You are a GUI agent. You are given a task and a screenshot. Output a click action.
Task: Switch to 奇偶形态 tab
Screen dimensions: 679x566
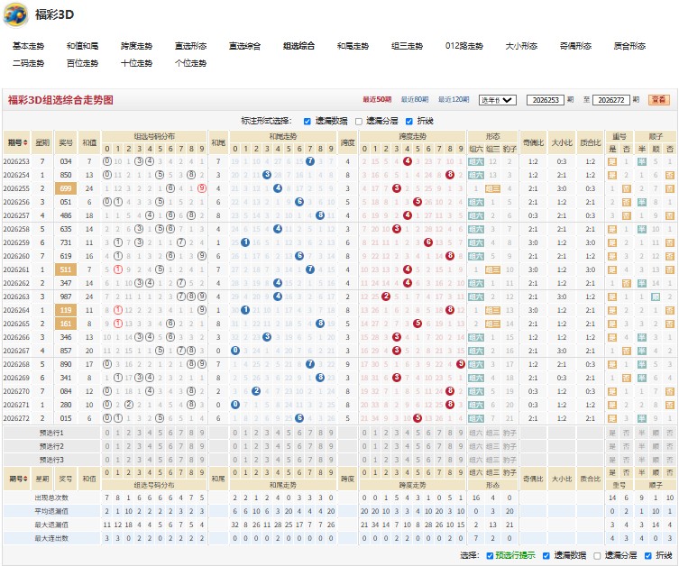click(575, 46)
